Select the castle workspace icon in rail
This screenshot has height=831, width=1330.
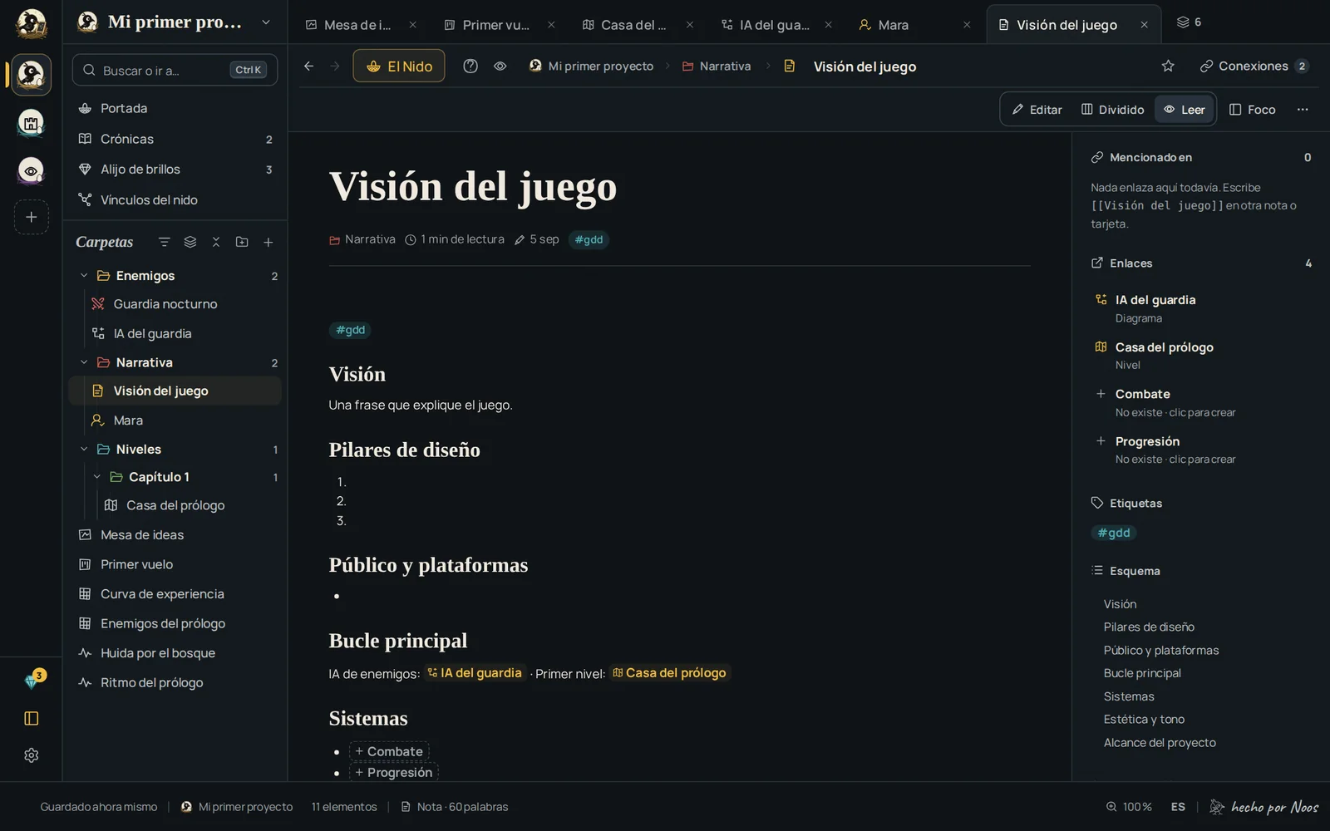tap(32, 123)
